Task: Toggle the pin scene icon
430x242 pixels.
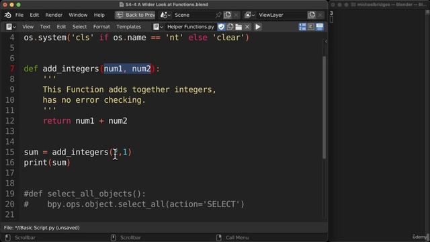Action: (x=218, y=15)
